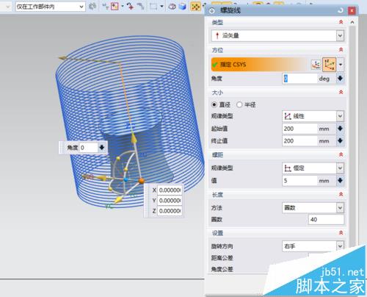
Task: Collapse the 类型 section
Action: click(341, 22)
